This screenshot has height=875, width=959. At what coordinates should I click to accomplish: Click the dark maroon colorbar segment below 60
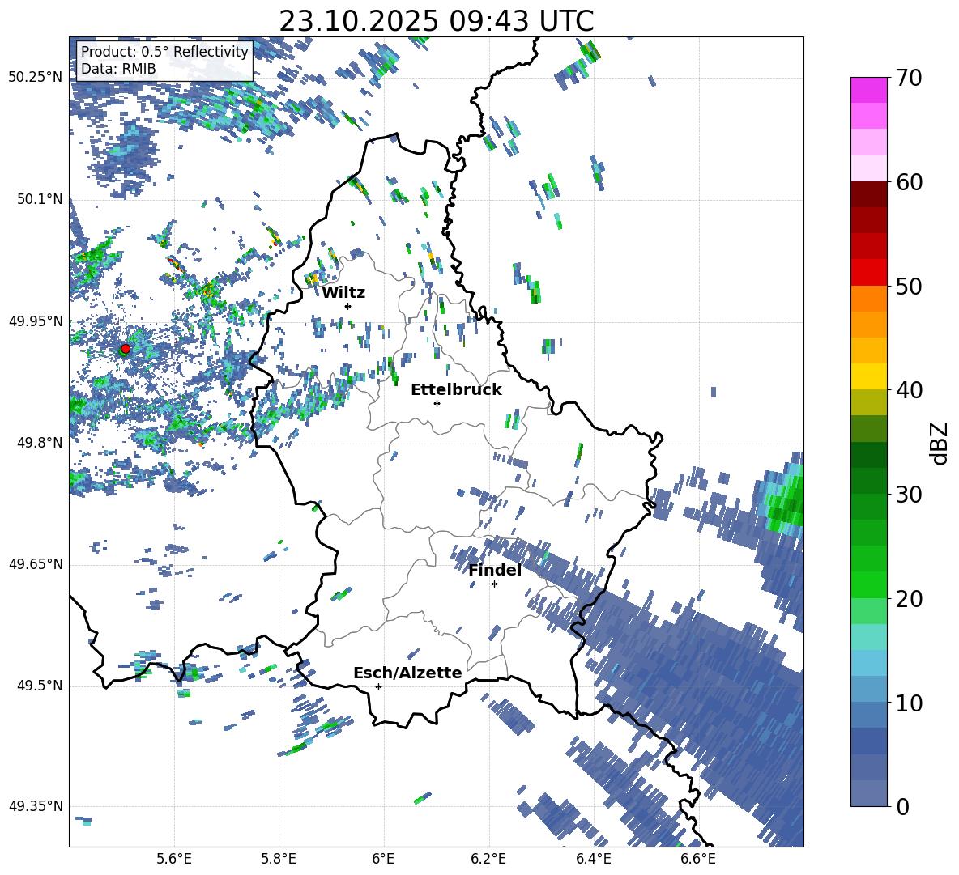[868, 195]
